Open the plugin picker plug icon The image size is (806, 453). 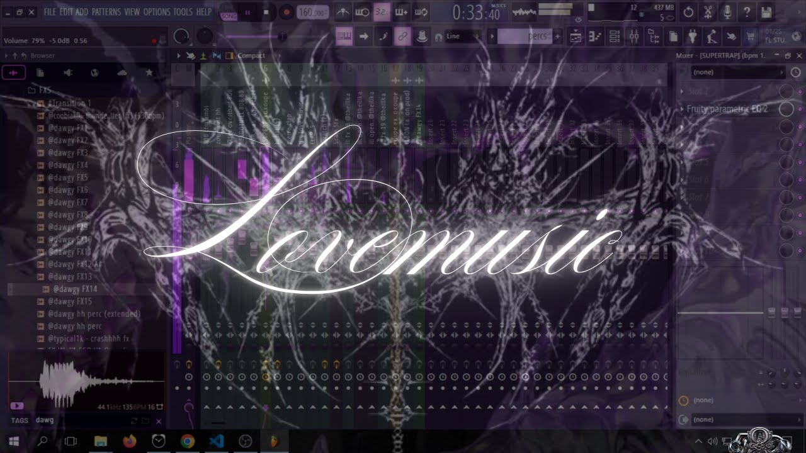coord(693,36)
